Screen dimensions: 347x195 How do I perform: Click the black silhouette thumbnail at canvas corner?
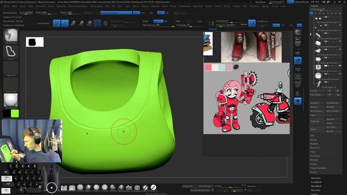pos(35,42)
